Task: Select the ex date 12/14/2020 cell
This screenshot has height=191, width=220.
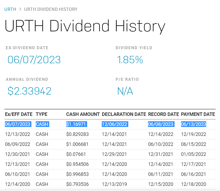Action: click(18, 184)
